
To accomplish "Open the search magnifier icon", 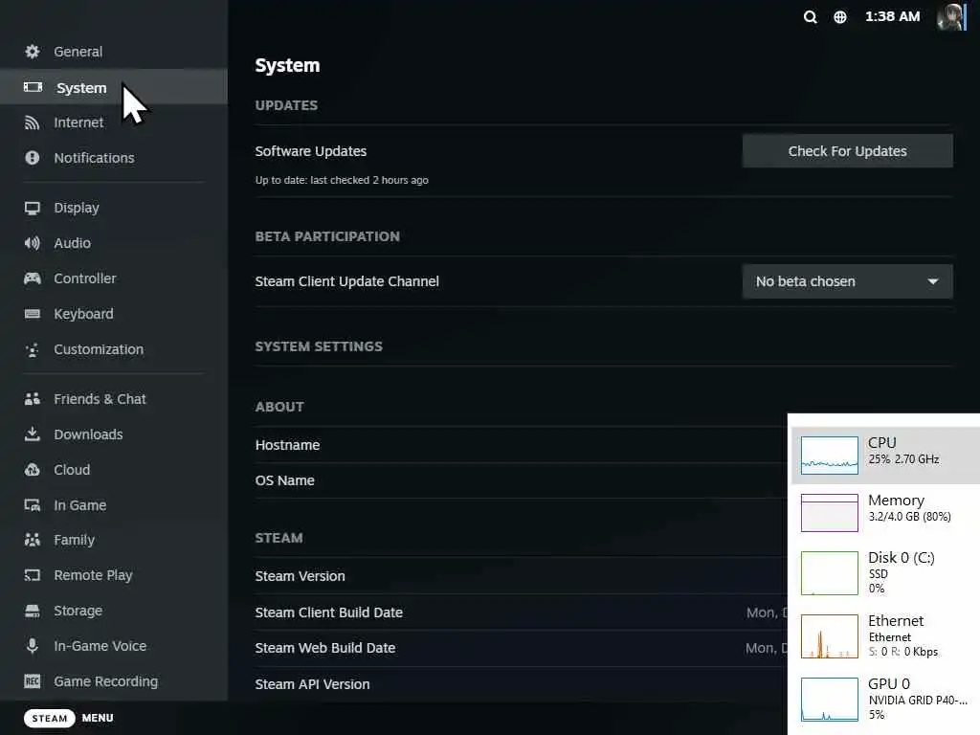I will pyautogui.click(x=810, y=17).
